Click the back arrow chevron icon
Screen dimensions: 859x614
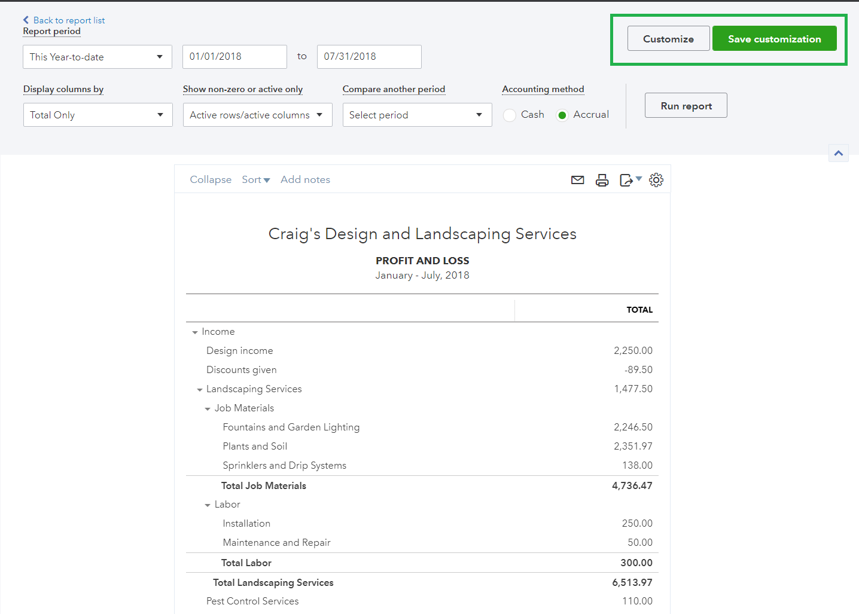pyautogui.click(x=26, y=20)
